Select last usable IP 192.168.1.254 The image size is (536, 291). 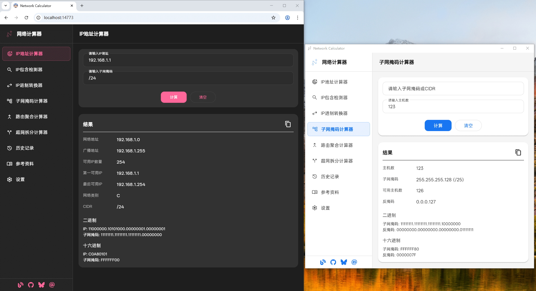pos(131,184)
